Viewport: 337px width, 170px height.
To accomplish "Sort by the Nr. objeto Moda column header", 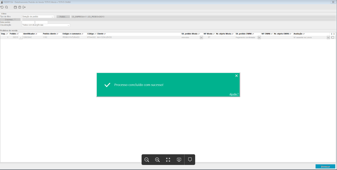I will point(225,34).
